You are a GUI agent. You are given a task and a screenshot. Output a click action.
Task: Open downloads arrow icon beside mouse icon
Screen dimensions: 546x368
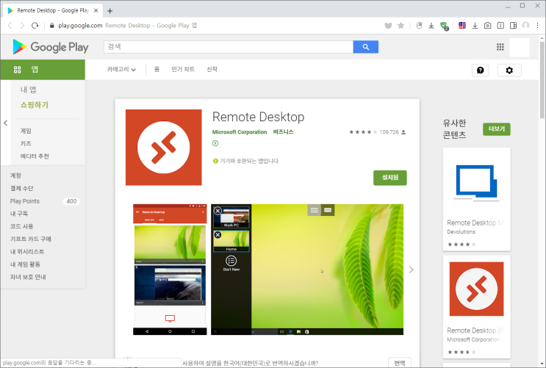click(x=431, y=26)
